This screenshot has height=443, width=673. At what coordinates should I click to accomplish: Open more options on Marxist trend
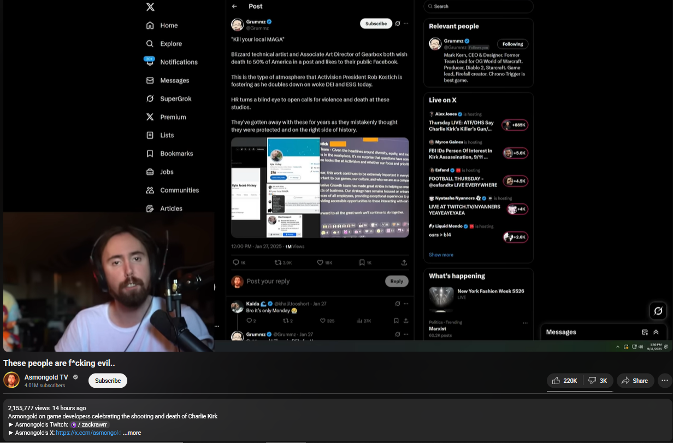point(525,323)
